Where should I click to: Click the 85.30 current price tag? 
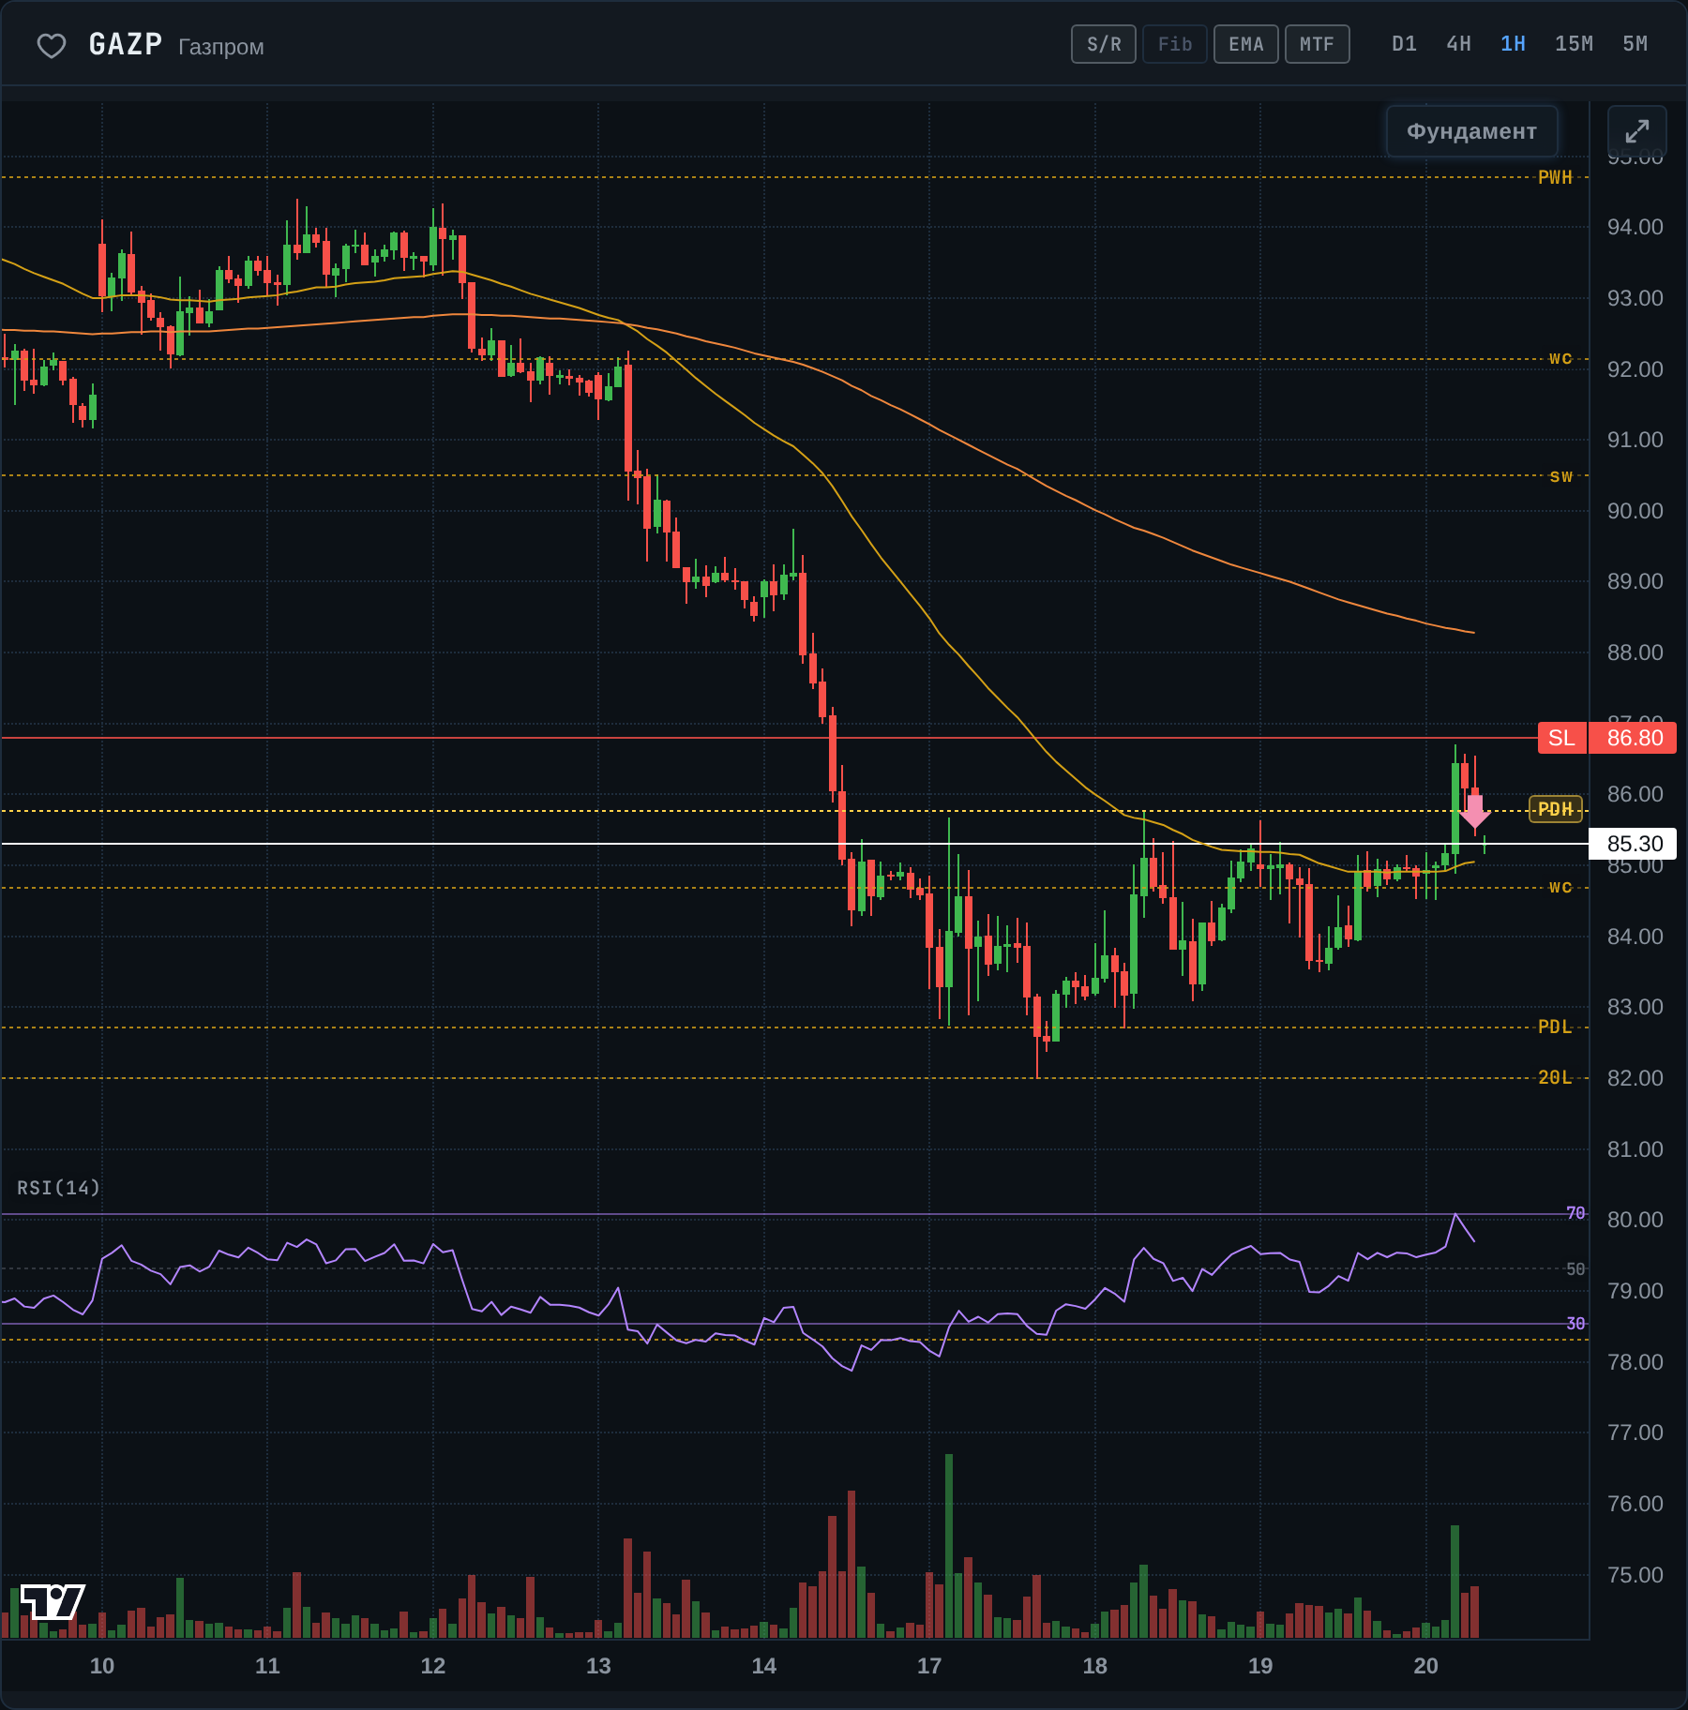coord(1635,844)
